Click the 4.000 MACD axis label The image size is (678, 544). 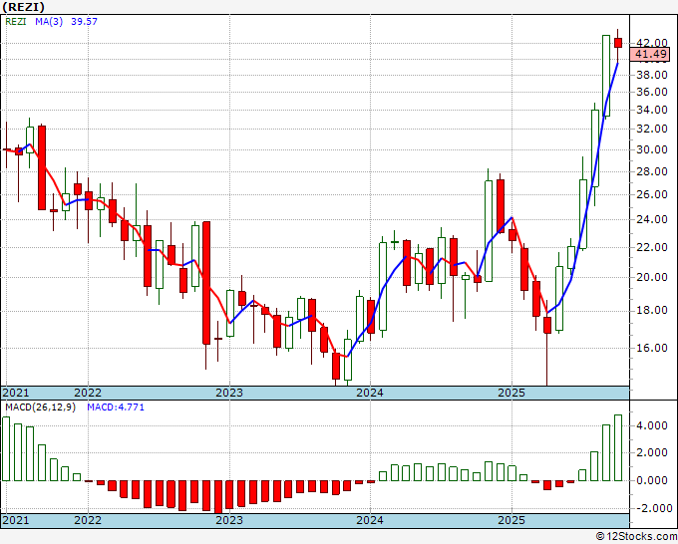point(652,426)
